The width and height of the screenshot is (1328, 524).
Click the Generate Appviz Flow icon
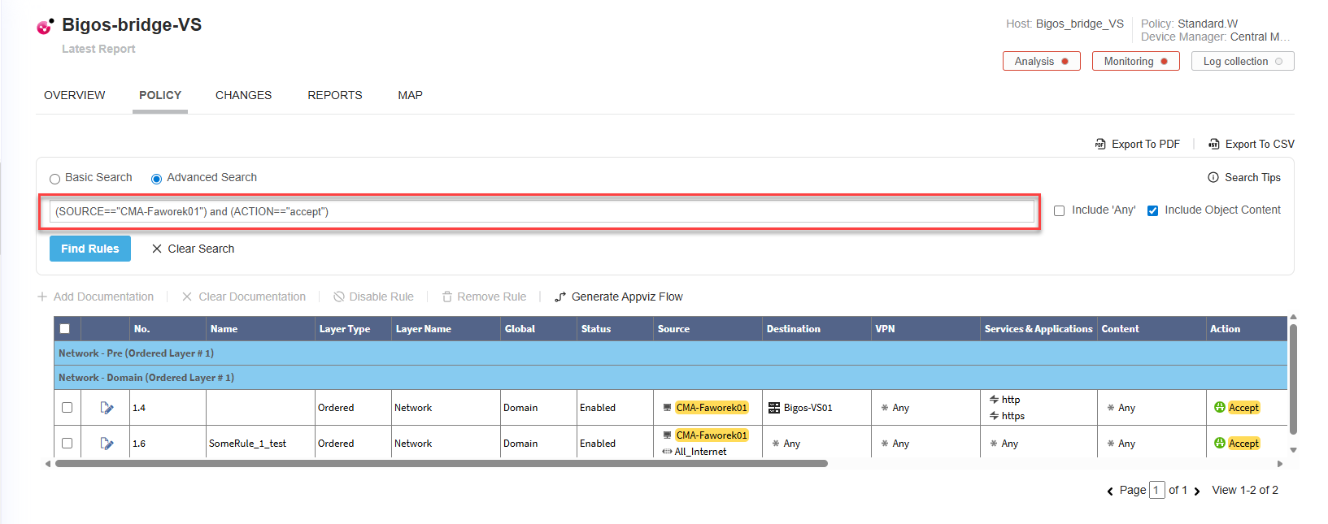tap(560, 297)
